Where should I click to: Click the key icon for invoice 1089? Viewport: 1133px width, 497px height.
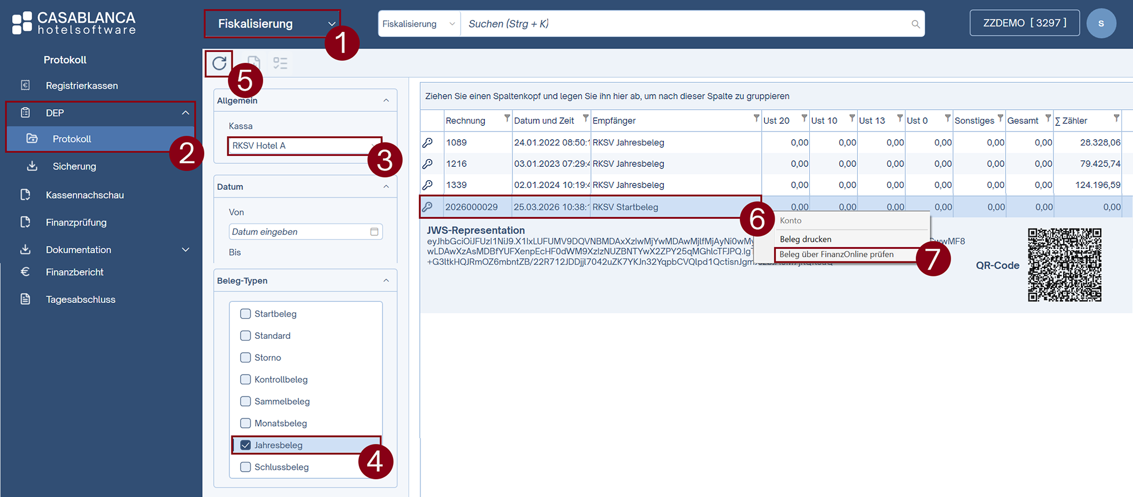pyautogui.click(x=428, y=143)
